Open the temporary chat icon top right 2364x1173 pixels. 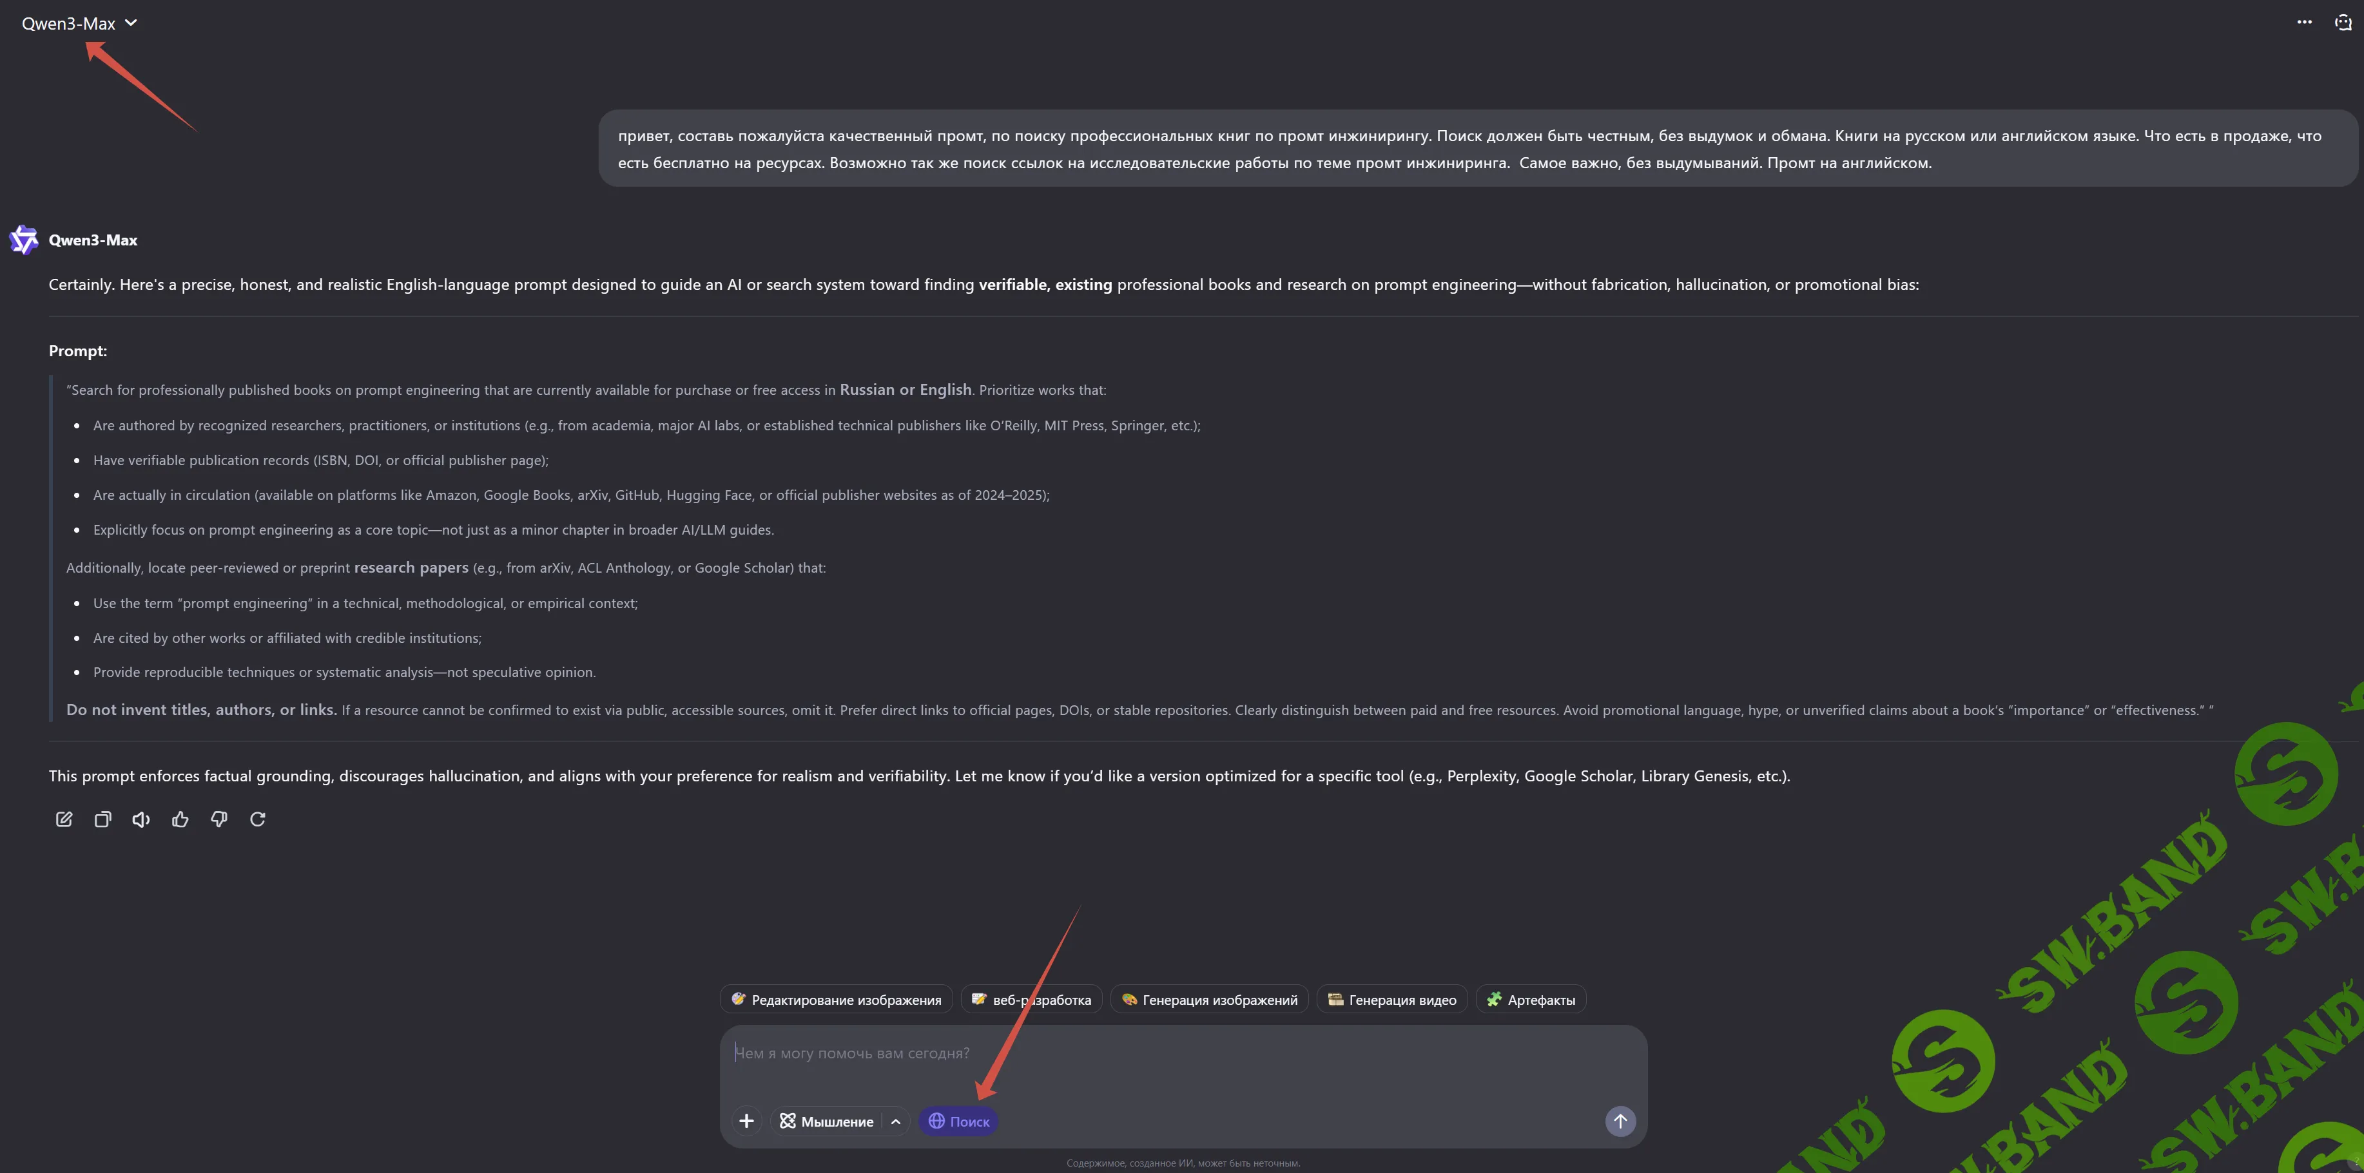tap(2342, 23)
